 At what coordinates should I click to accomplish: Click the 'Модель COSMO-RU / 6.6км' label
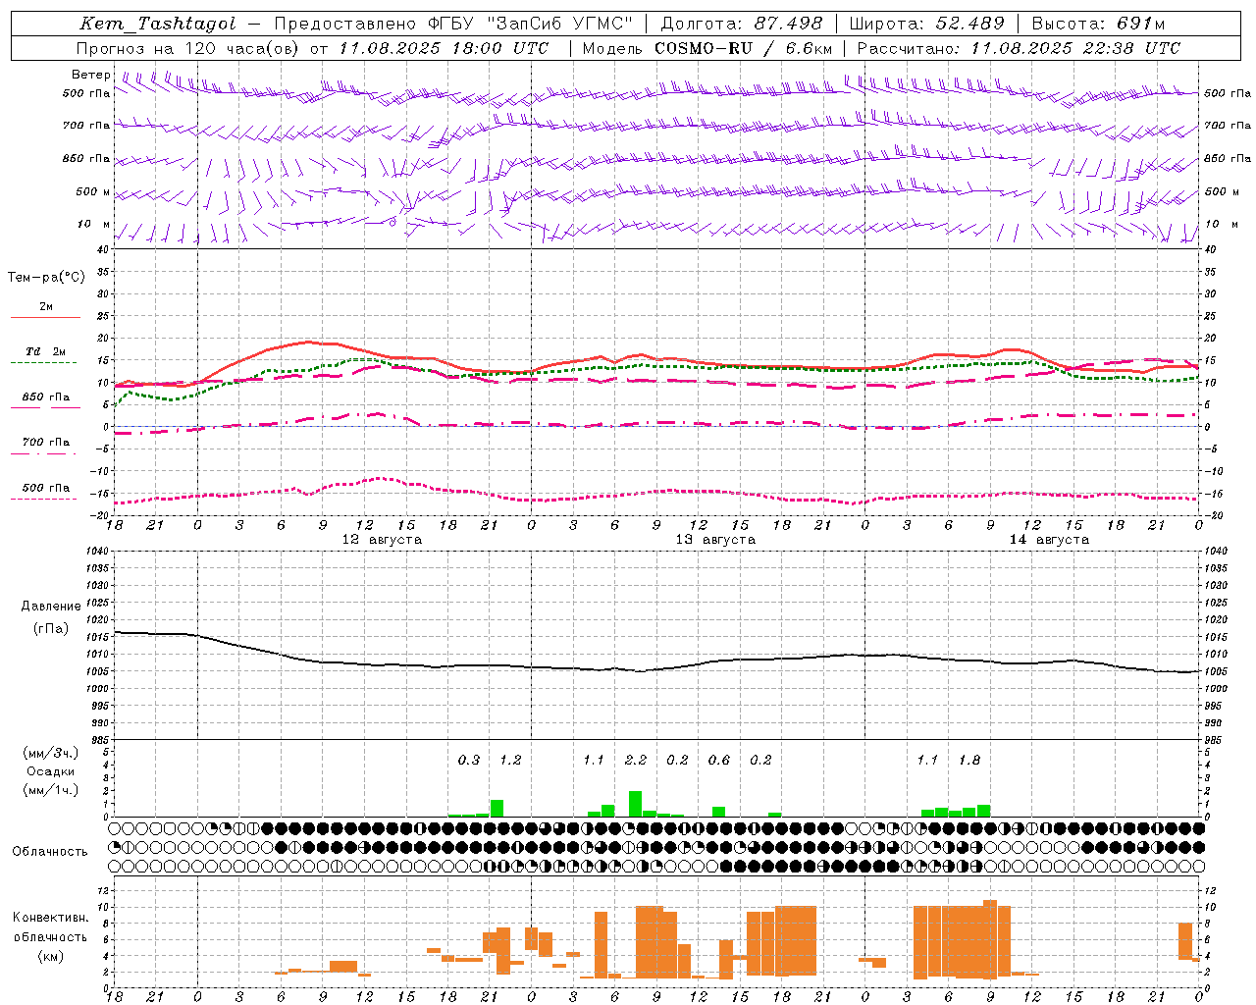pos(706,48)
